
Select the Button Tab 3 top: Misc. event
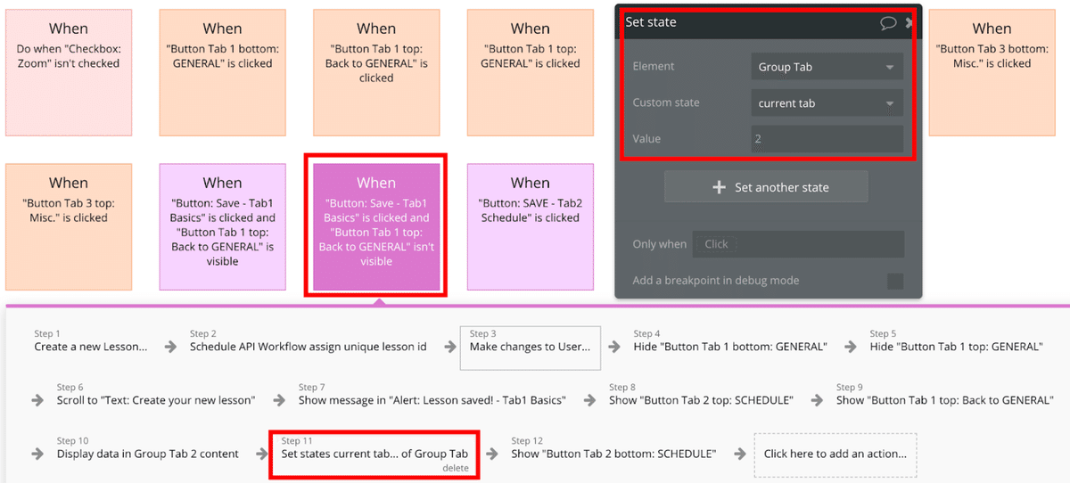(x=69, y=226)
